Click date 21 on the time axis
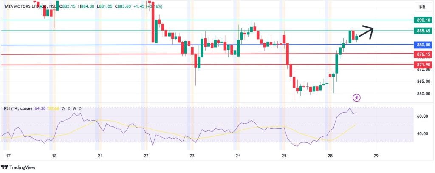Screen dimensions: 435x173 100,156
